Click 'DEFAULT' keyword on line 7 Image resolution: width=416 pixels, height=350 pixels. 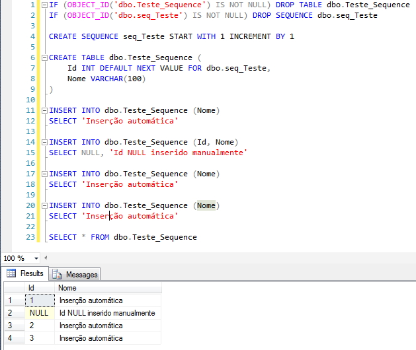coord(116,68)
